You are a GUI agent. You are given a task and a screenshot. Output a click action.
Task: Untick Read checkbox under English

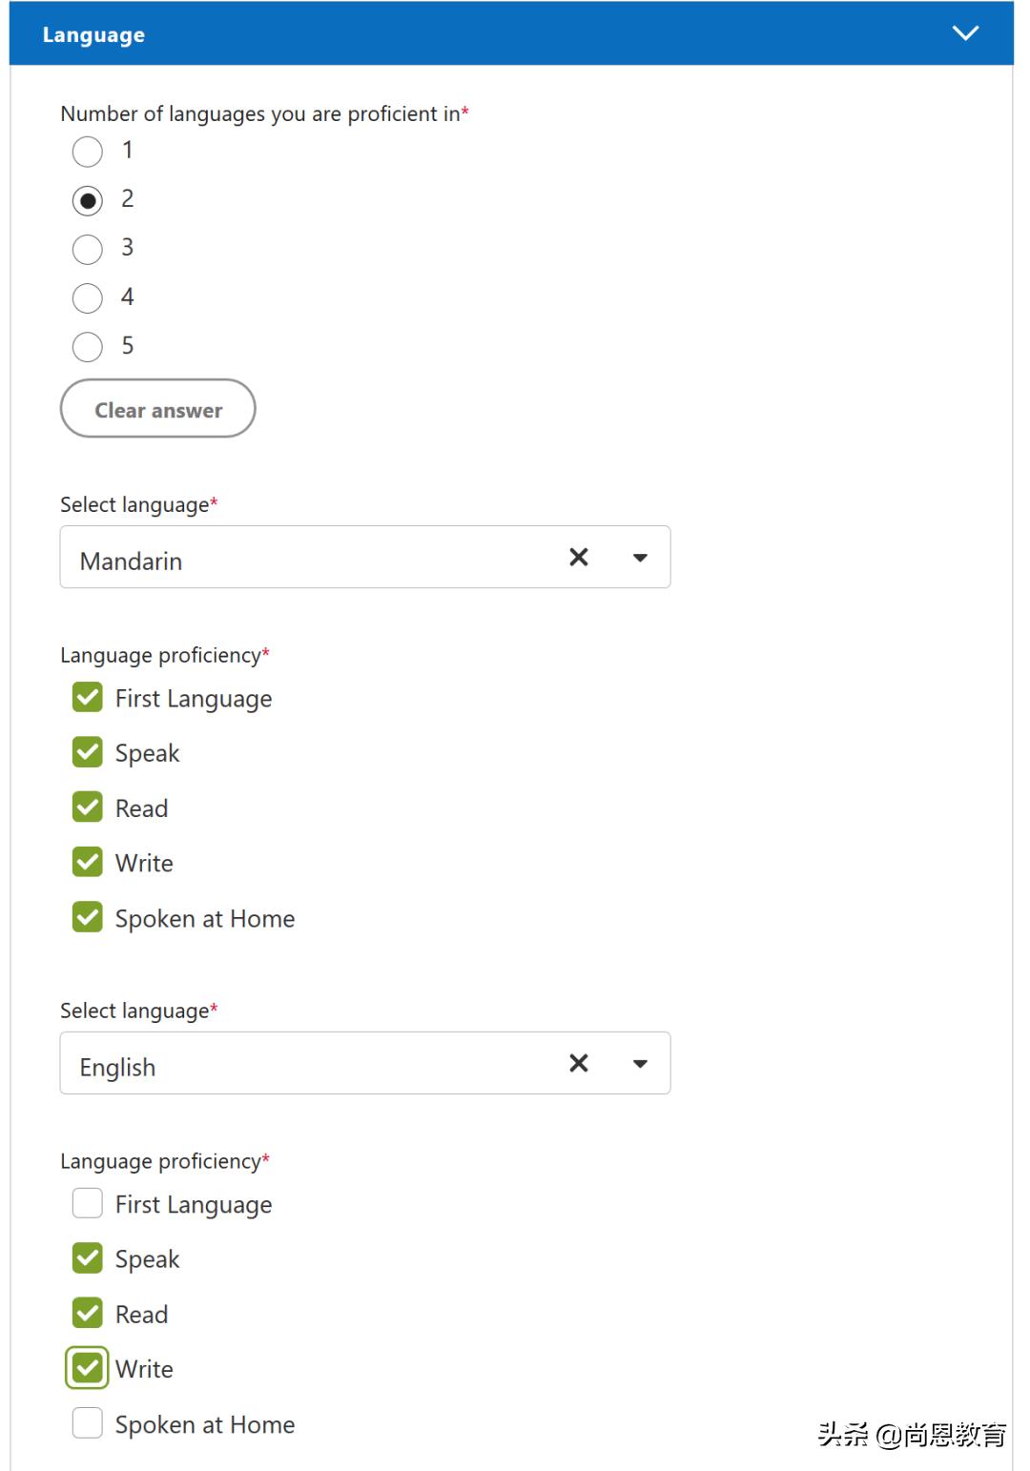pyautogui.click(x=88, y=1314)
